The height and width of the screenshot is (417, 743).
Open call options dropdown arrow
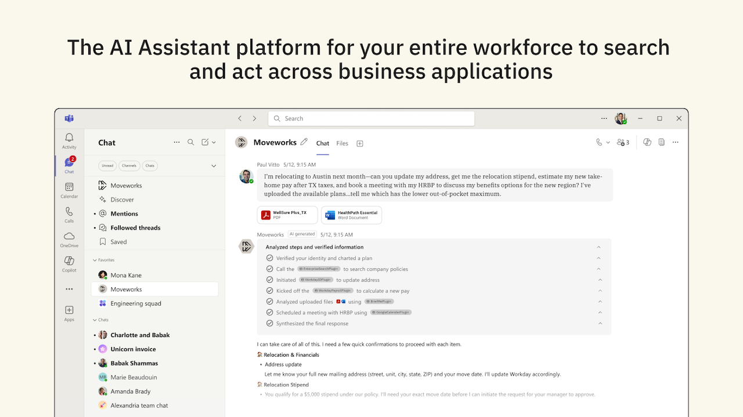[x=608, y=142]
